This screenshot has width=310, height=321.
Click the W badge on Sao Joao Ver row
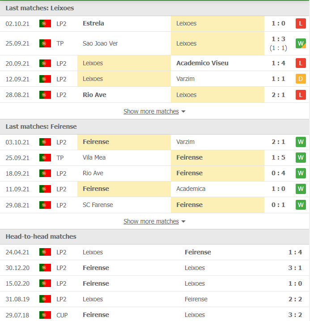click(301, 43)
